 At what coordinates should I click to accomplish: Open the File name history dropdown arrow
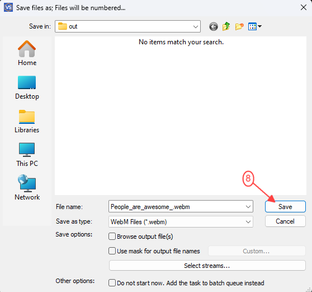(x=248, y=207)
